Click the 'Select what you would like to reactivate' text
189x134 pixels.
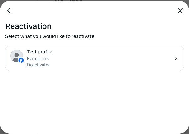point(49,36)
